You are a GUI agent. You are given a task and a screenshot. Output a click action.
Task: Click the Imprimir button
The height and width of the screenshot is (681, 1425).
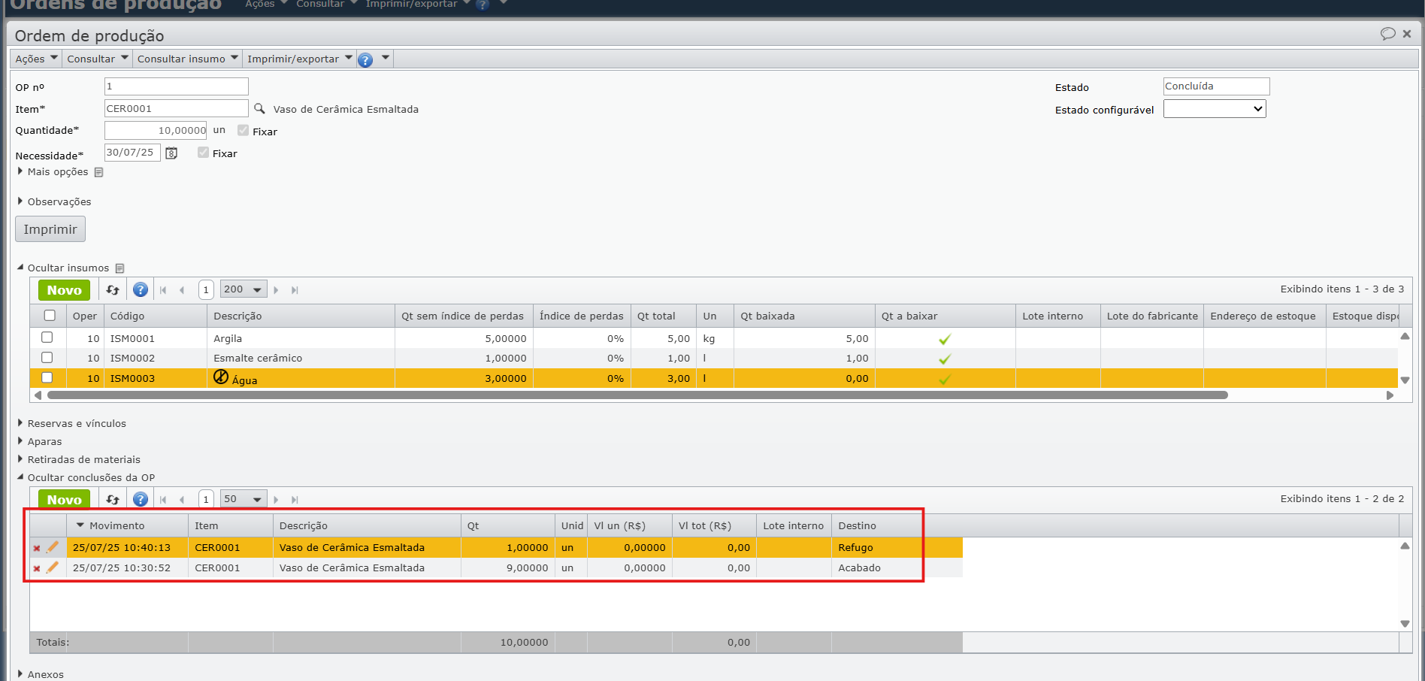coord(50,229)
